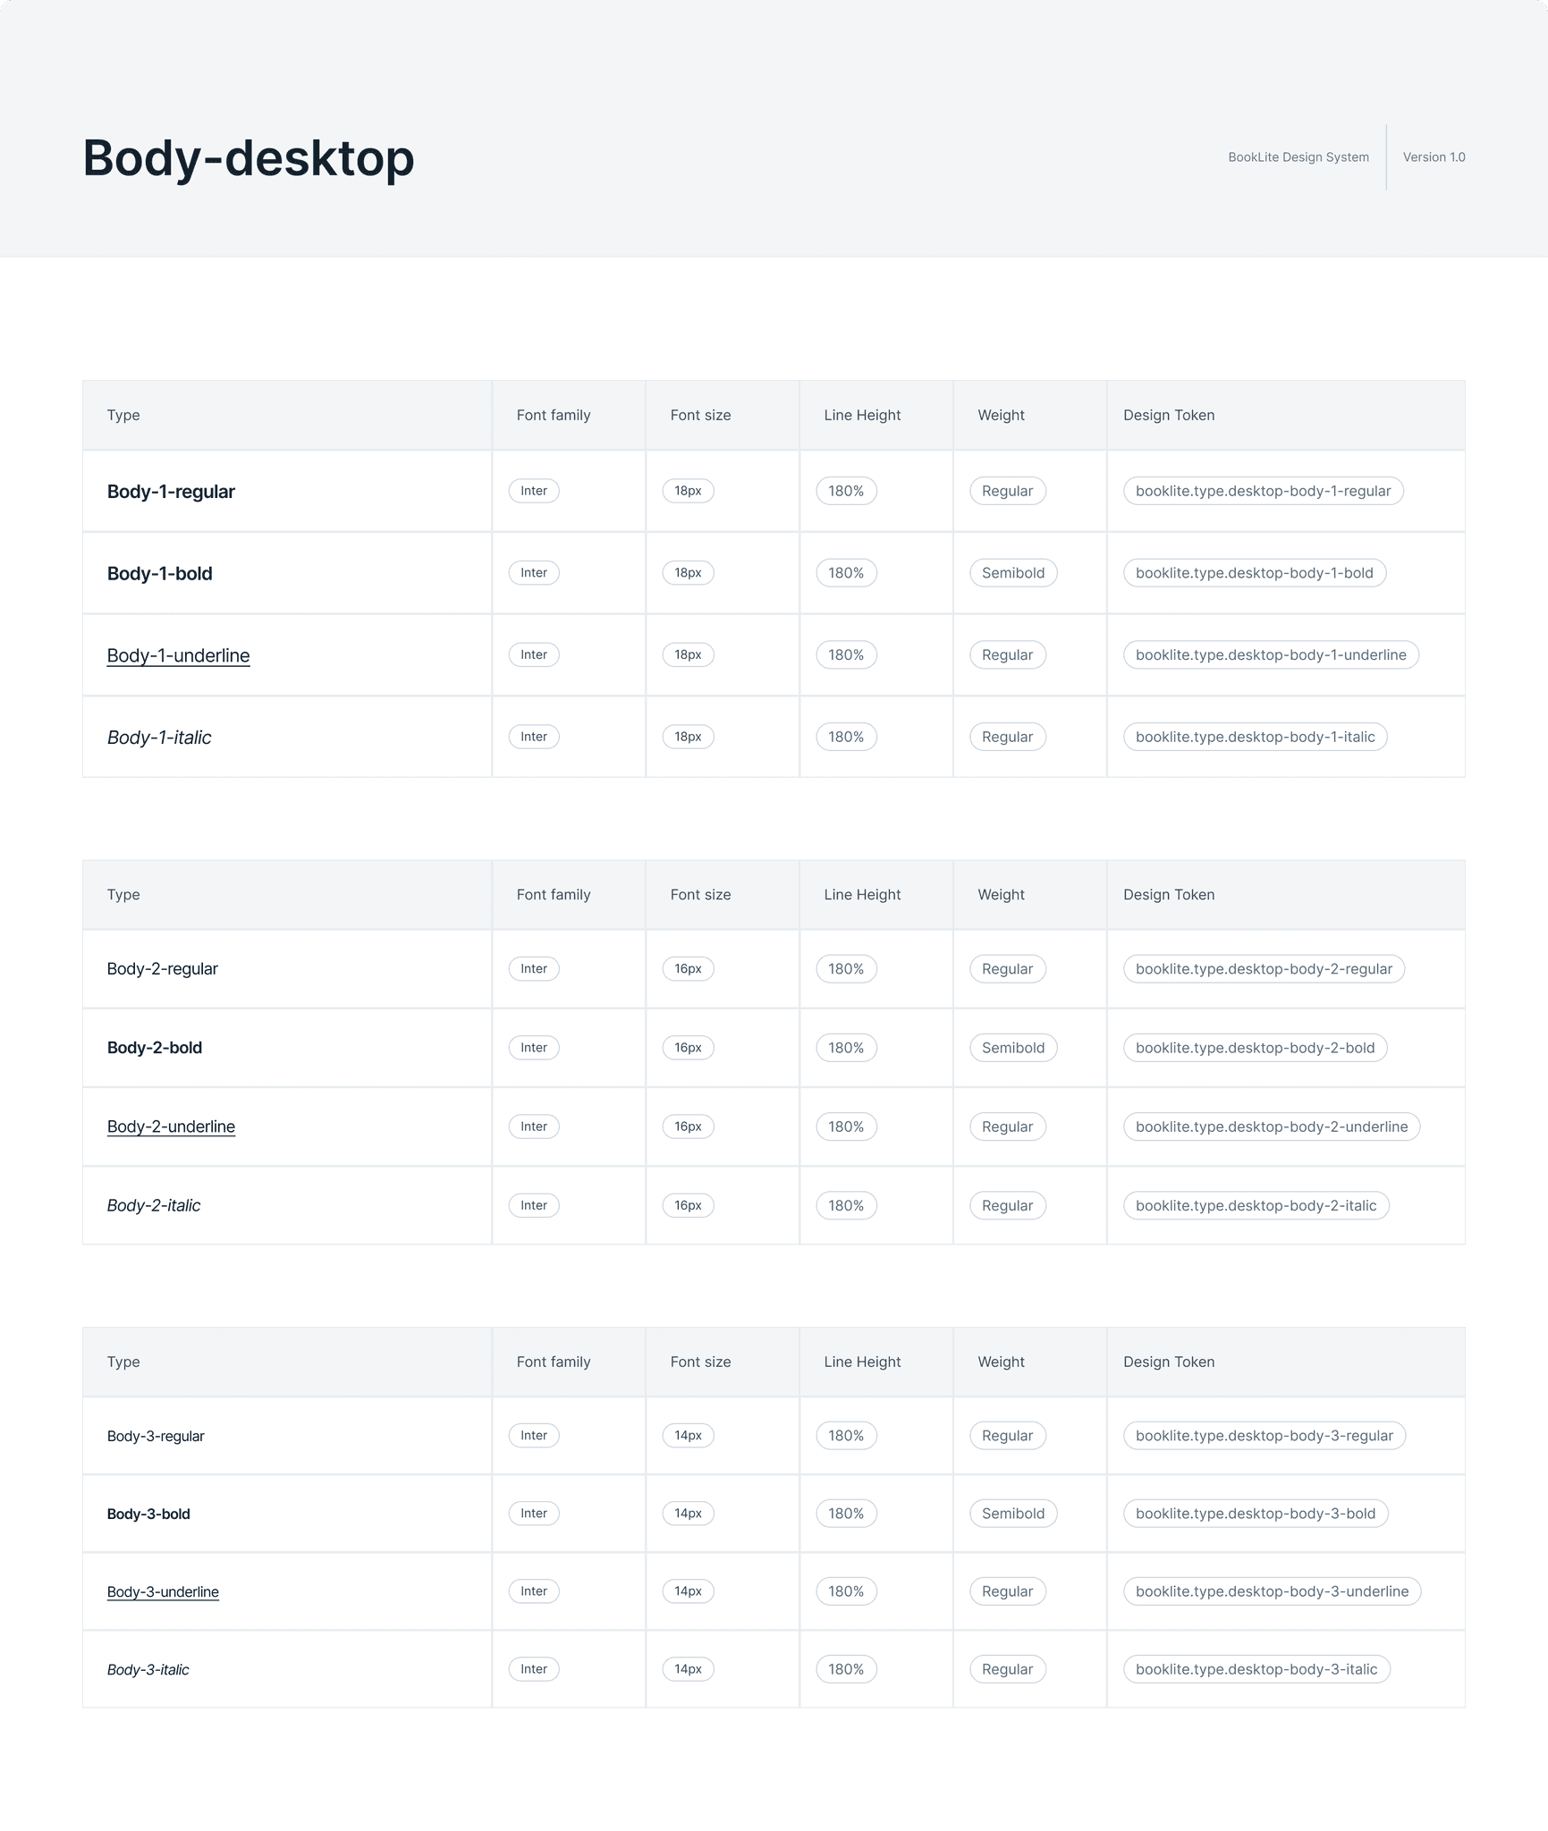Click the Regular weight chip in Body-2-italic row

click(1008, 1205)
